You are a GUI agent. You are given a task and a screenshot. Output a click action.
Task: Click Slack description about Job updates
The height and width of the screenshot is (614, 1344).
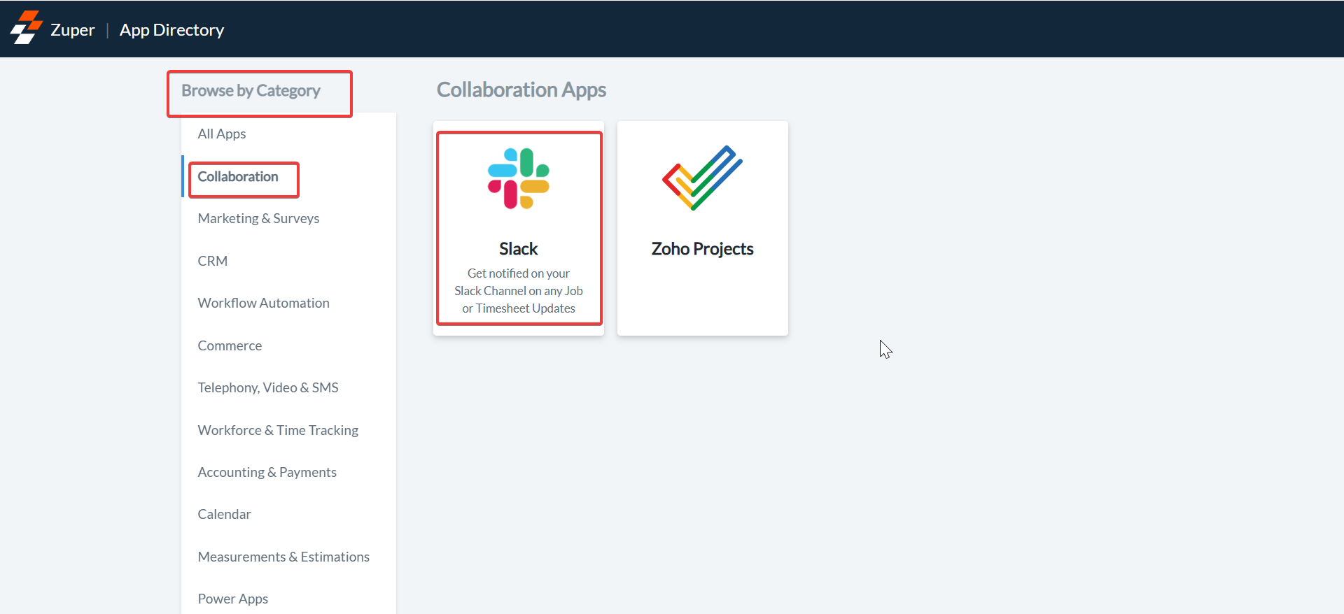point(519,291)
